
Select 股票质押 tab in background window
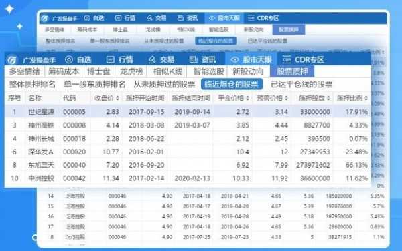click(x=289, y=29)
